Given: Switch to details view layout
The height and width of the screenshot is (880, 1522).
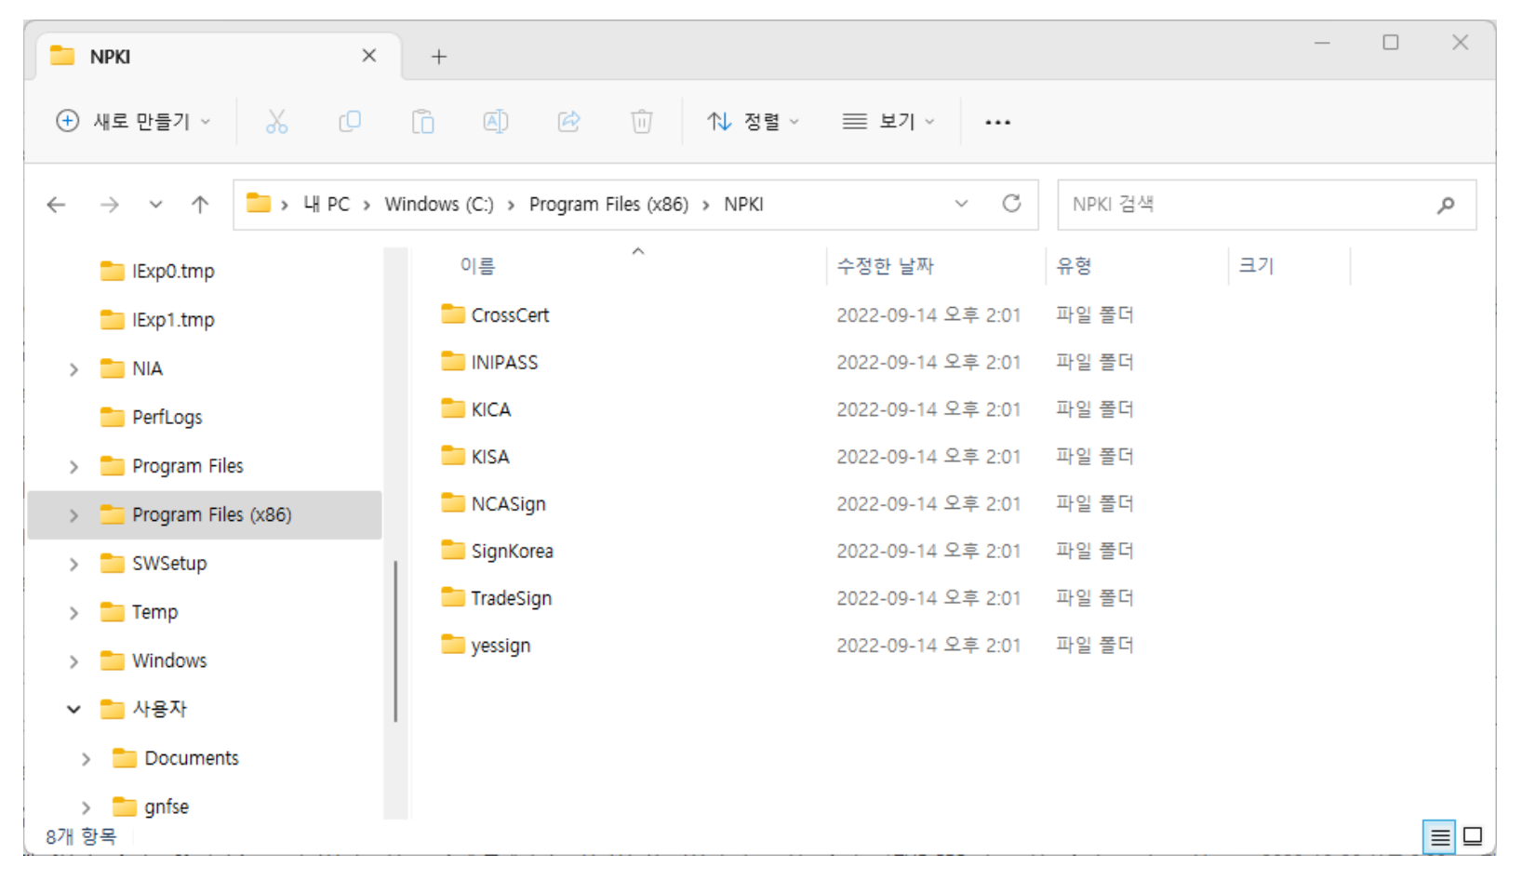Looking at the screenshot, I should pos(1439,837).
